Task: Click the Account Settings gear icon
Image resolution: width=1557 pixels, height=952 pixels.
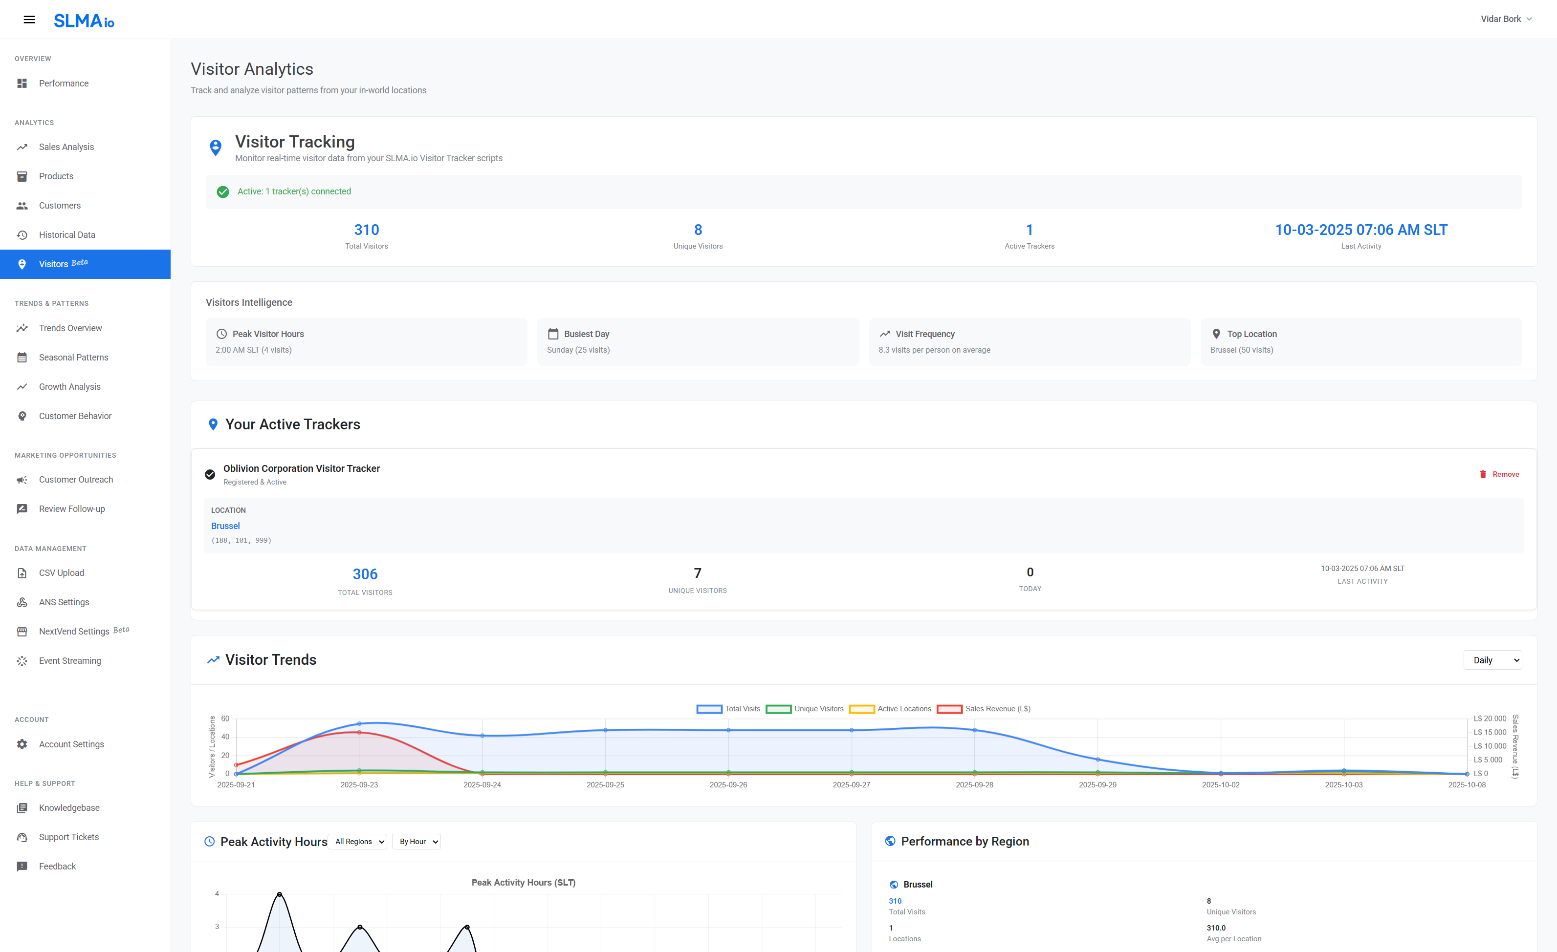Action: (22, 744)
